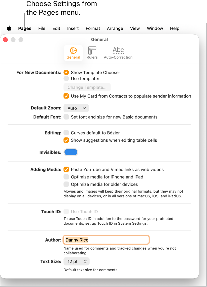Select the Show Template Chooser option
This screenshot has height=287, width=207.
66,72
